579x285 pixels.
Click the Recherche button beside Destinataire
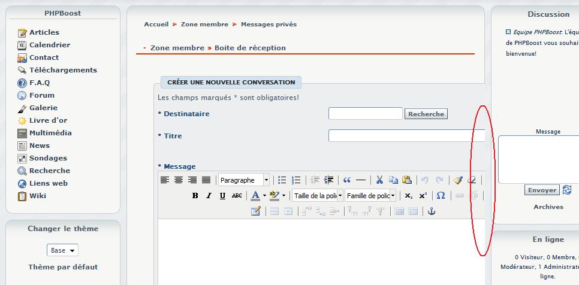tap(426, 114)
